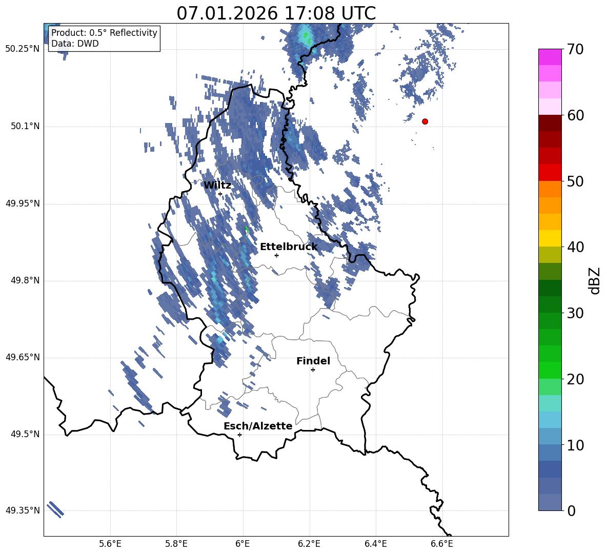This screenshot has height=554, width=607.
Task: Click the colorbar tick value 60
Action: tap(575, 115)
